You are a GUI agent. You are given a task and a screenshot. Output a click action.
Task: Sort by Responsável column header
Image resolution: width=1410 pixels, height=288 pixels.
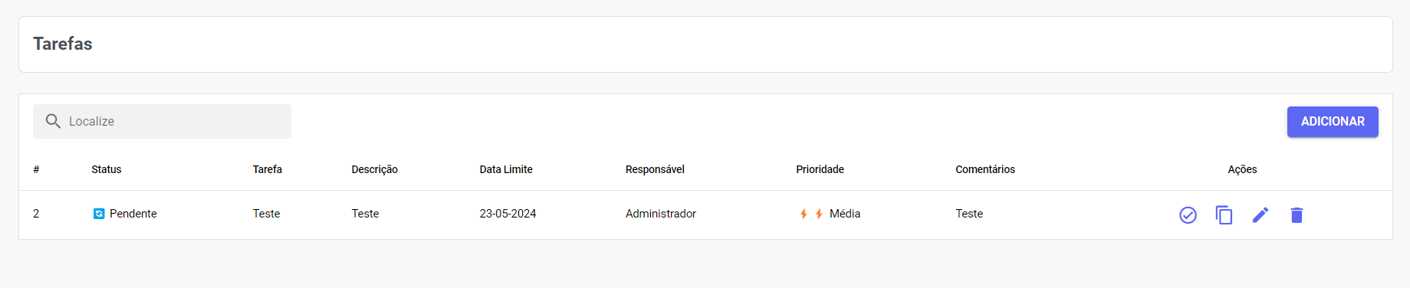point(655,169)
